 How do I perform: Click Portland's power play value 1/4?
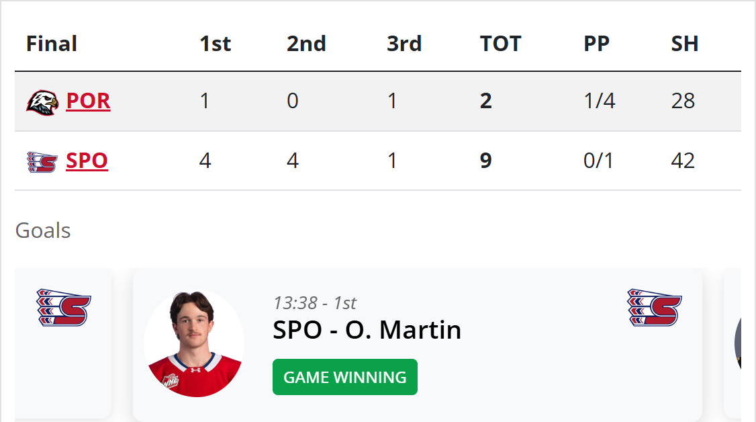tap(599, 101)
